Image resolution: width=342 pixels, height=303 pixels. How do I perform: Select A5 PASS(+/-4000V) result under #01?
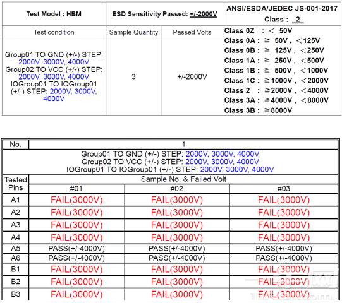point(76,248)
